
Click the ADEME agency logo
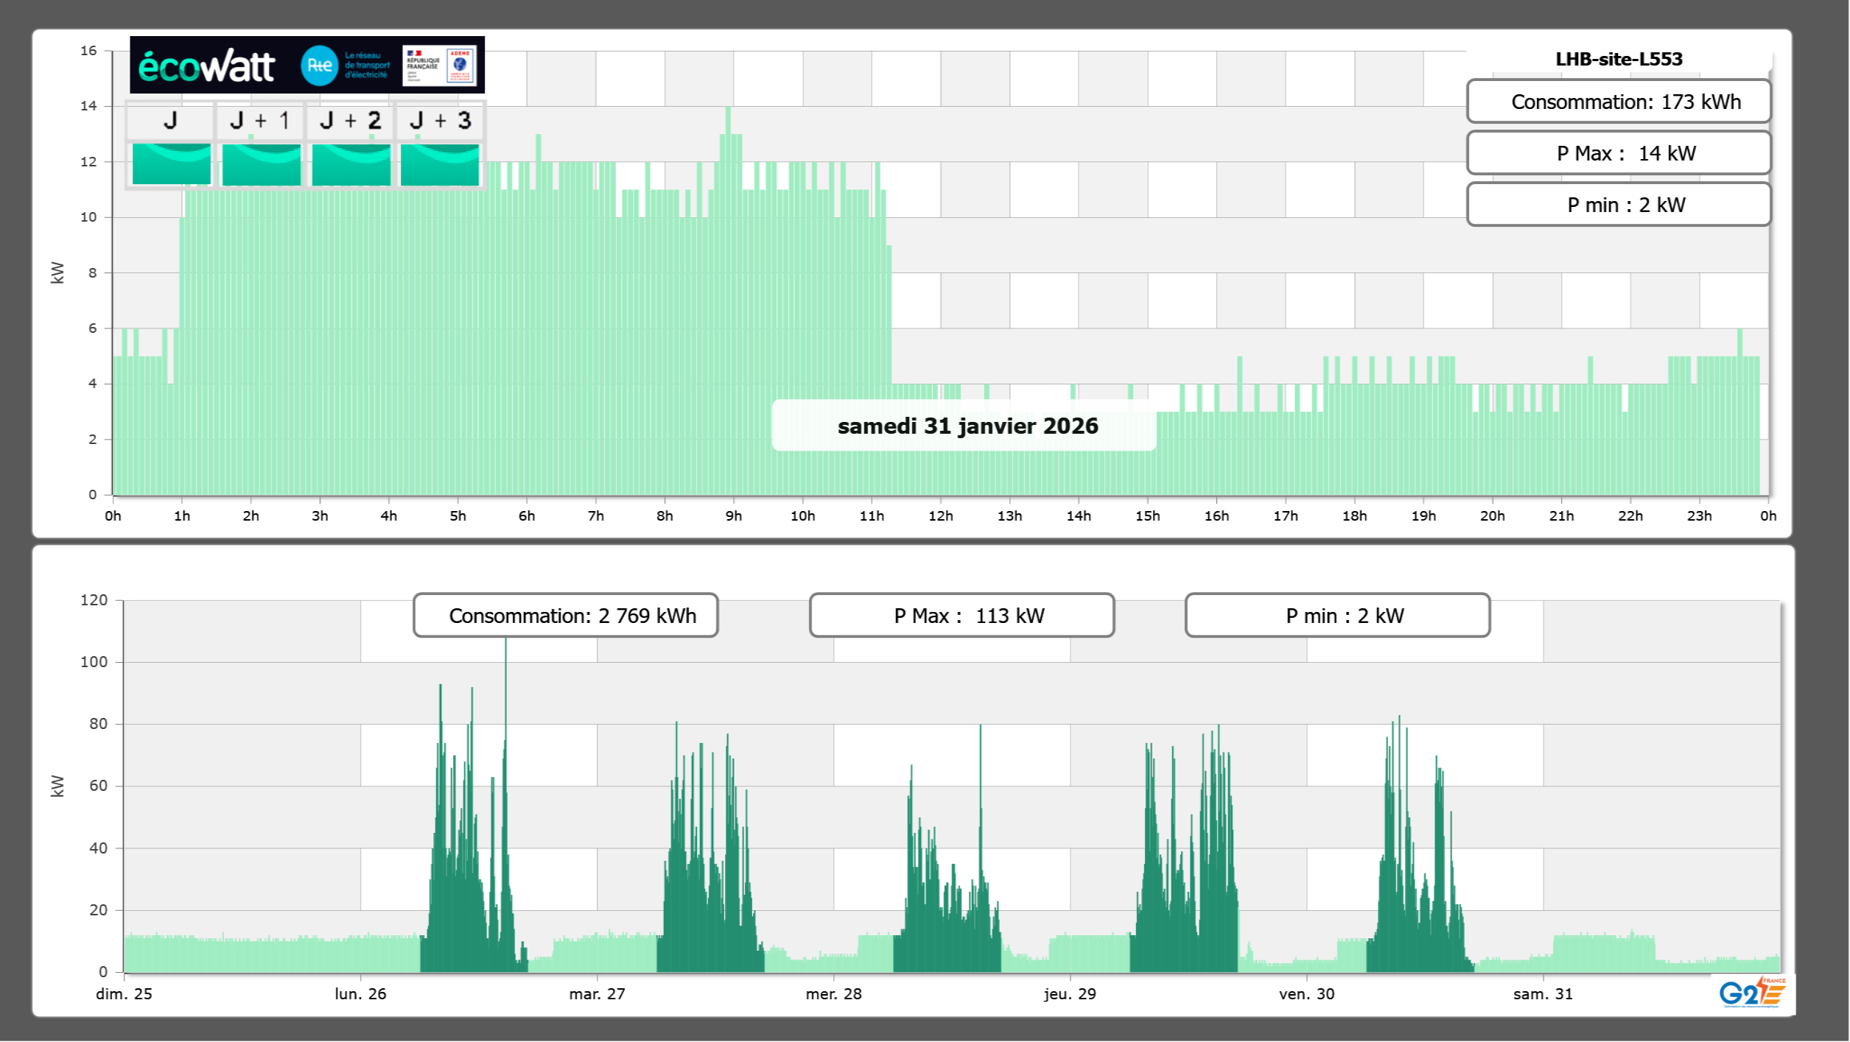pyautogui.click(x=460, y=66)
